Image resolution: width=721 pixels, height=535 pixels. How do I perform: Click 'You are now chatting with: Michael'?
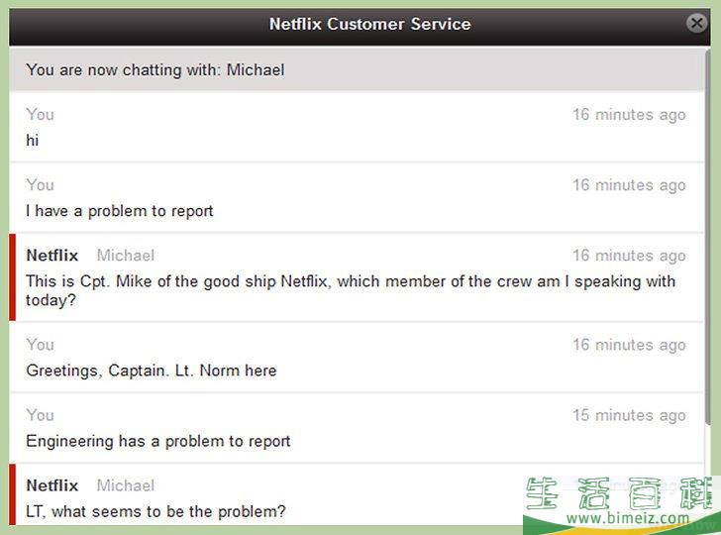point(154,70)
